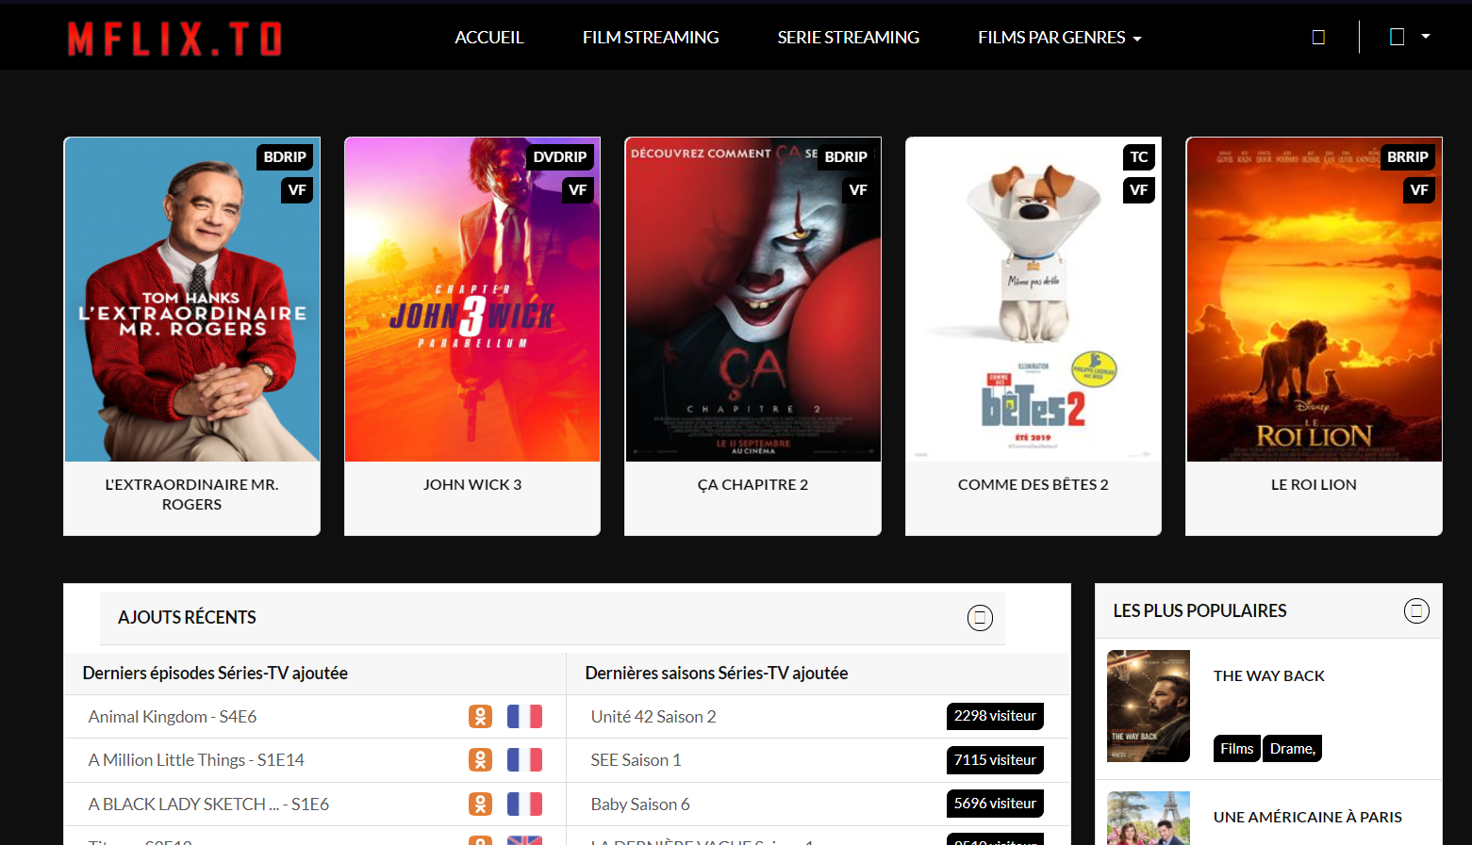Click VF badge on Ça Chapitre 2 poster
Screen dimensions: 1472x845
[x=858, y=190]
